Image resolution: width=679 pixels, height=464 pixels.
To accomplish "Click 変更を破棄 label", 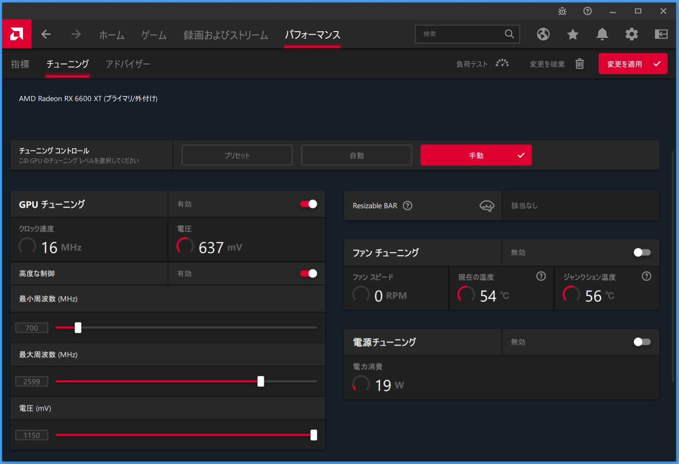I will click(x=547, y=64).
